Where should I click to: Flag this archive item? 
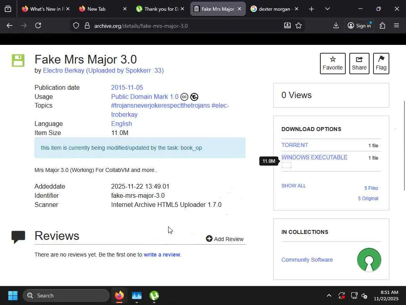pos(381,64)
